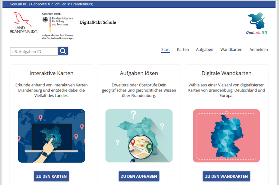
Task: Select the Start item in the navigation menu
Action: 165,50
